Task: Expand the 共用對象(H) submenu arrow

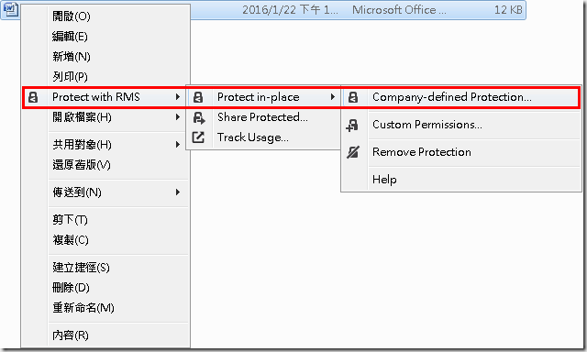Action: (177, 145)
